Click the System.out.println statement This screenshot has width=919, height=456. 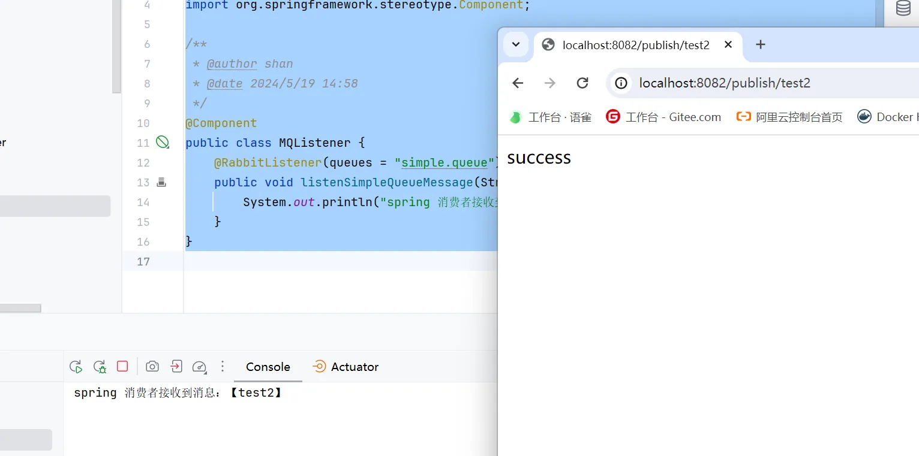[370, 202]
